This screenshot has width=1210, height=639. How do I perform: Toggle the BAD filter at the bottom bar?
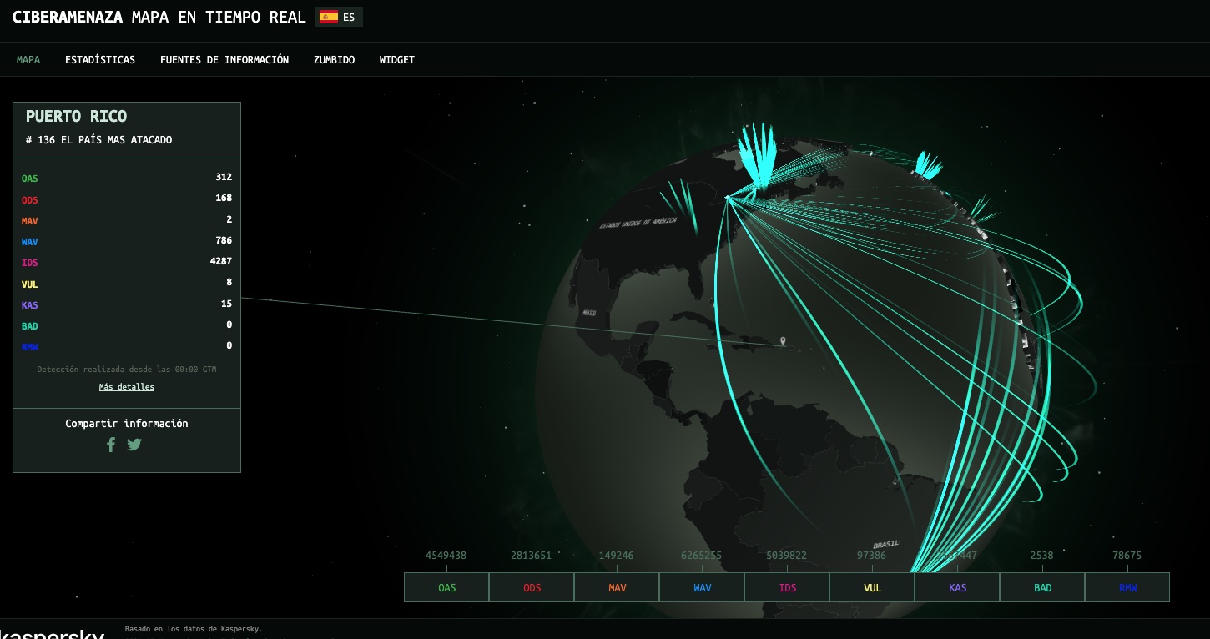pyautogui.click(x=1042, y=587)
